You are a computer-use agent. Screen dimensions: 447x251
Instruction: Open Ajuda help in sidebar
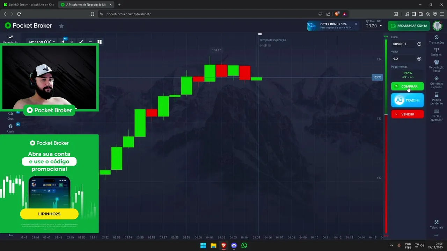coord(10,129)
